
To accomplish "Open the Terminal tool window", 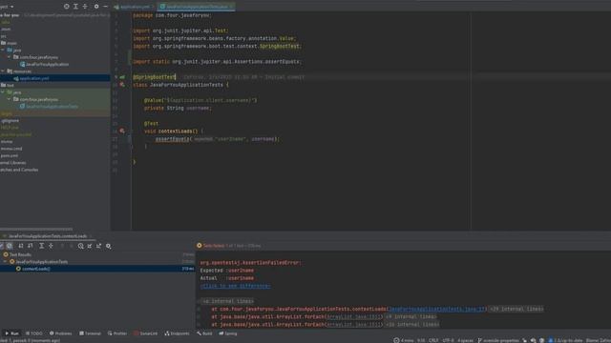I will click(90, 333).
